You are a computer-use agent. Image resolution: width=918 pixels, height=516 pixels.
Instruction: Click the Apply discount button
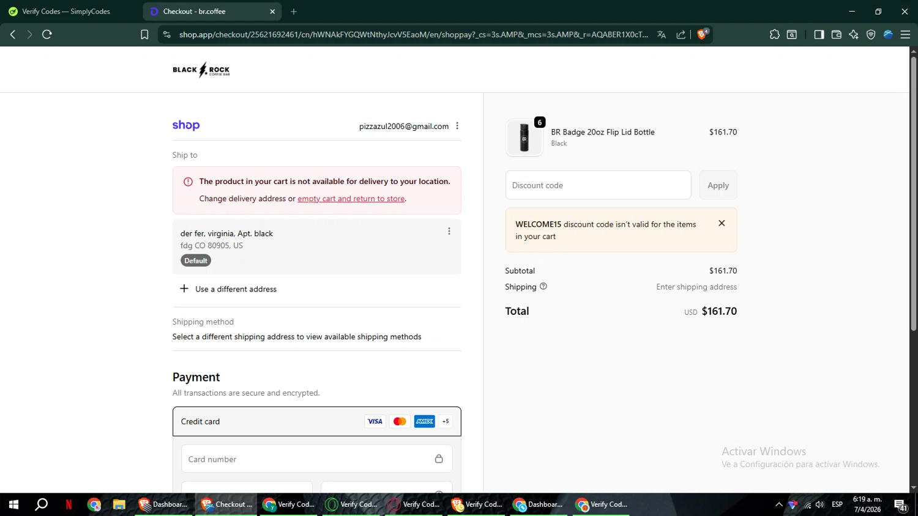[718, 185]
